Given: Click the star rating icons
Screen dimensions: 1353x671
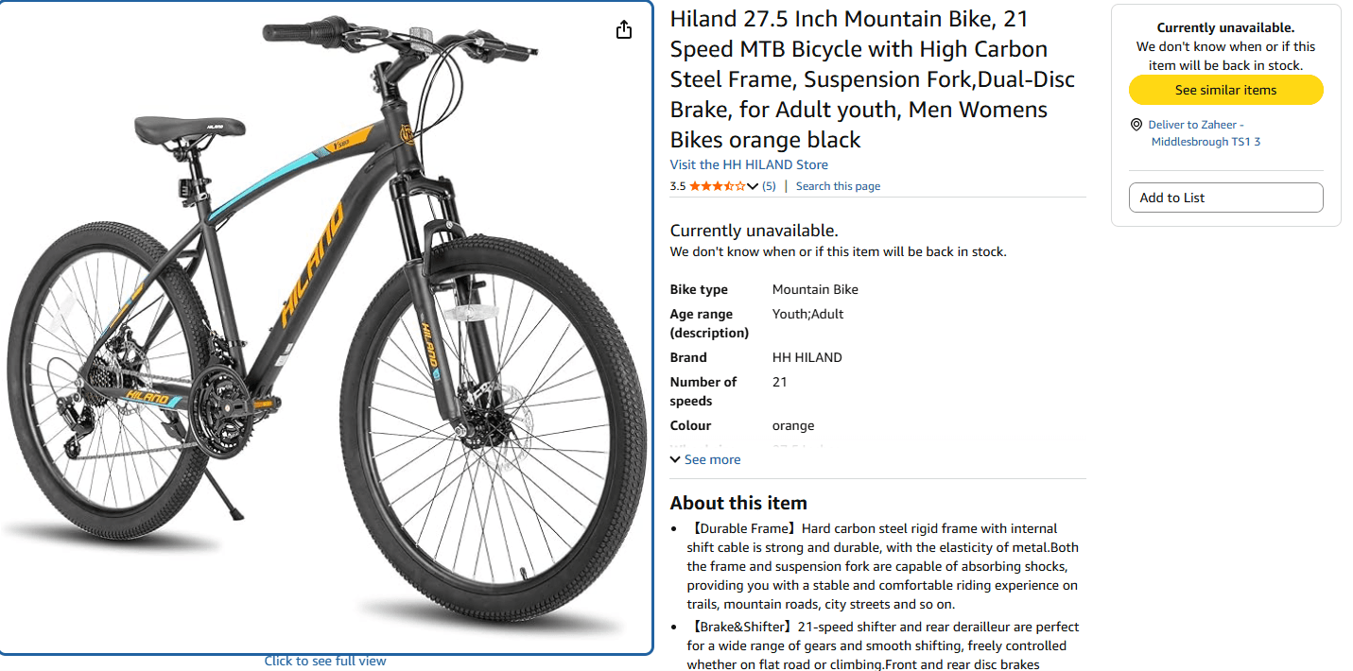Looking at the screenshot, I should coord(717,186).
